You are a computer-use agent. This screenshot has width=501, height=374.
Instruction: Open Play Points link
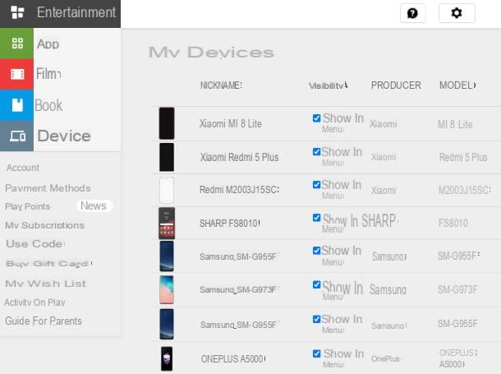pos(28,206)
